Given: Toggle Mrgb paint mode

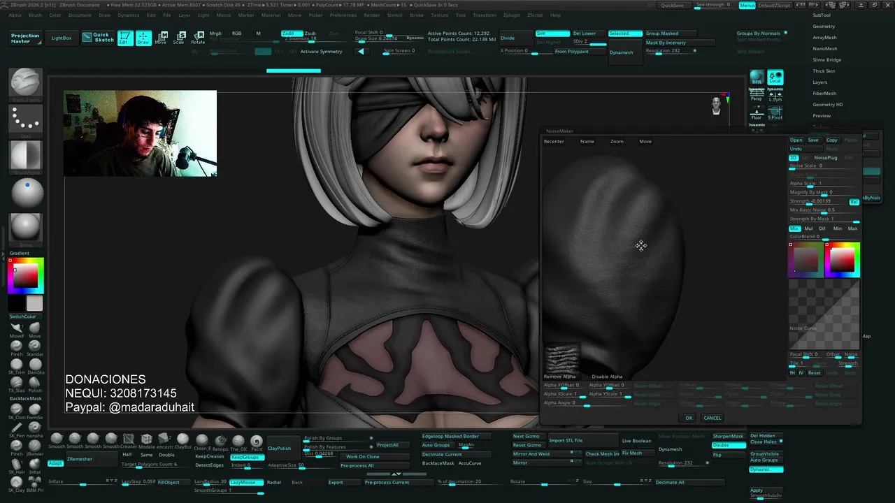Looking at the screenshot, I should [x=215, y=33].
